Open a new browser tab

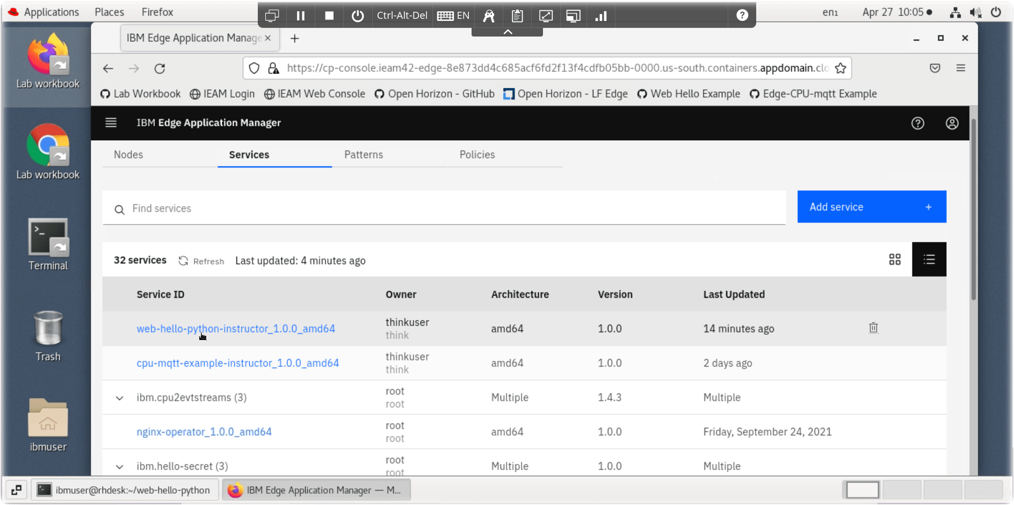coord(294,38)
